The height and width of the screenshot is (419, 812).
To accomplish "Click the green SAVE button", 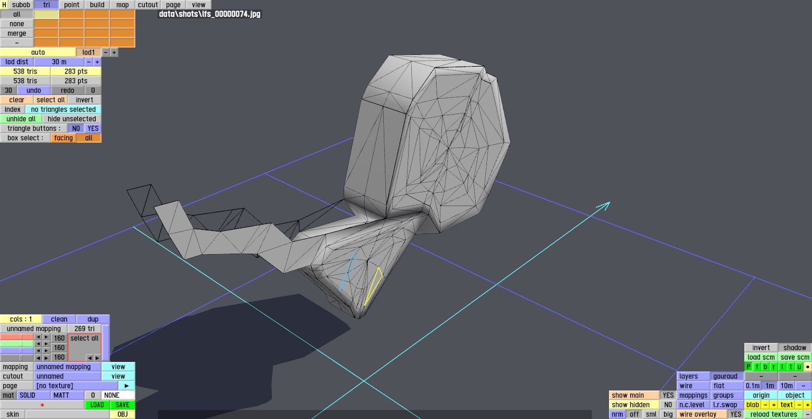I will [x=123, y=405].
